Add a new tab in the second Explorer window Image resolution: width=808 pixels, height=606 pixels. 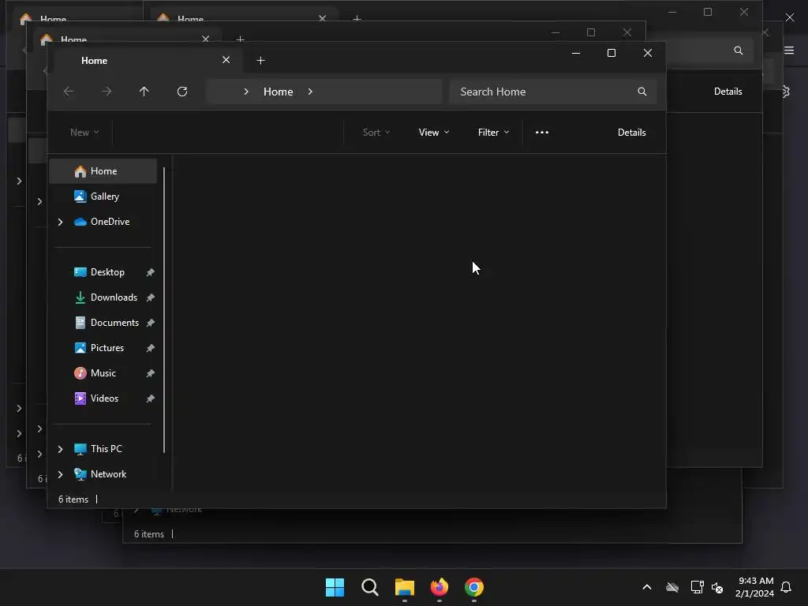[x=240, y=39]
